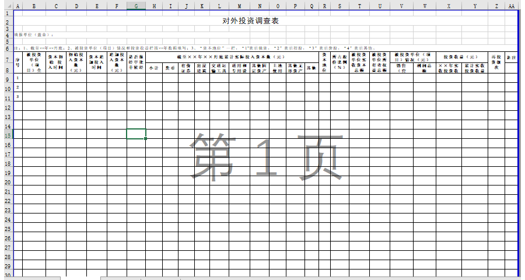Select column C header
This screenshot has width=525, height=280.
pyautogui.click(x=56, y=6)
